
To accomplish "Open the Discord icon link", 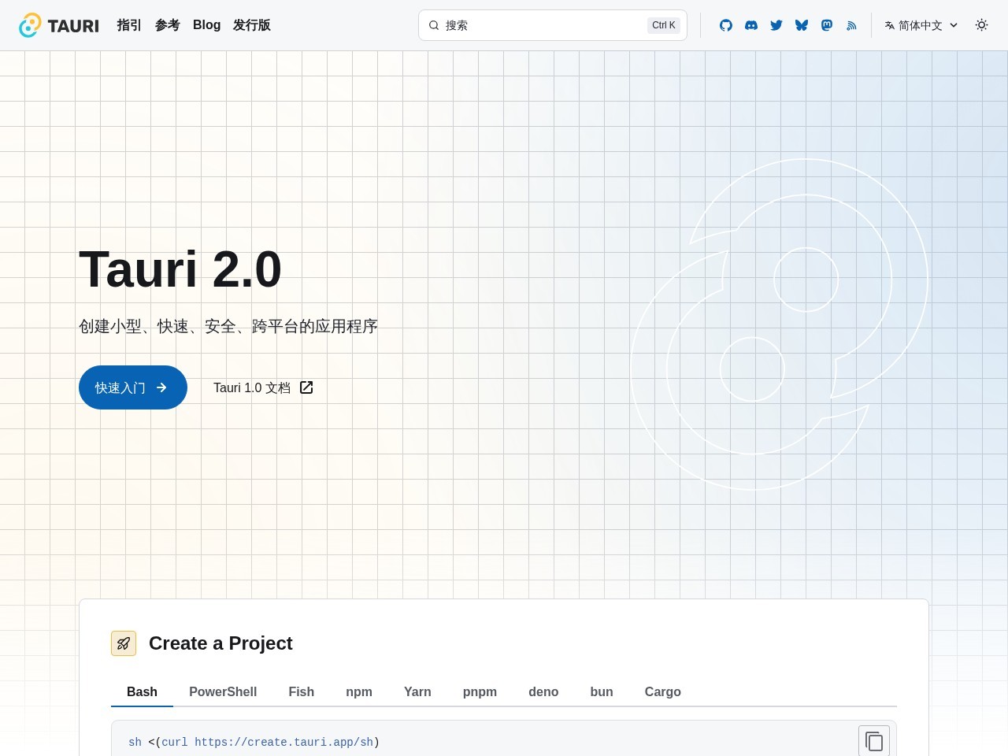I will 751,25.
